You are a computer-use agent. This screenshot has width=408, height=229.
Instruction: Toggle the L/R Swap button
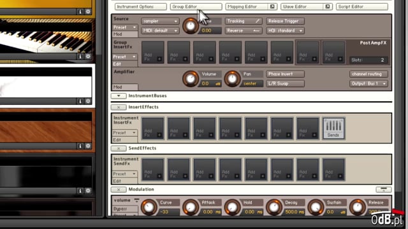pyautogui.click(x=285, y=83)
